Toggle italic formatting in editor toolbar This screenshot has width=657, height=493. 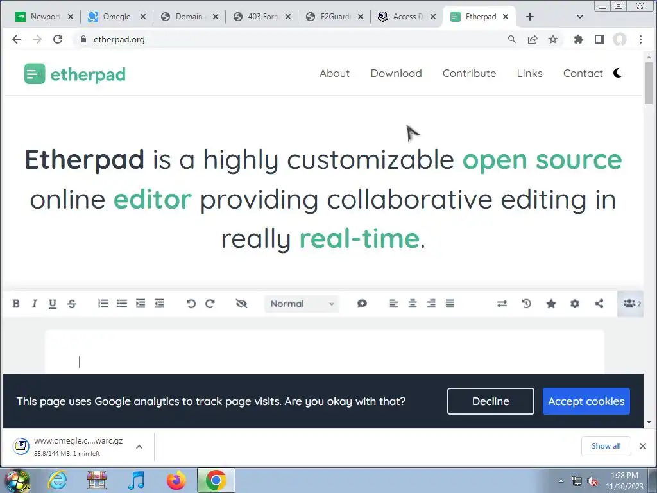coord(35,304)
